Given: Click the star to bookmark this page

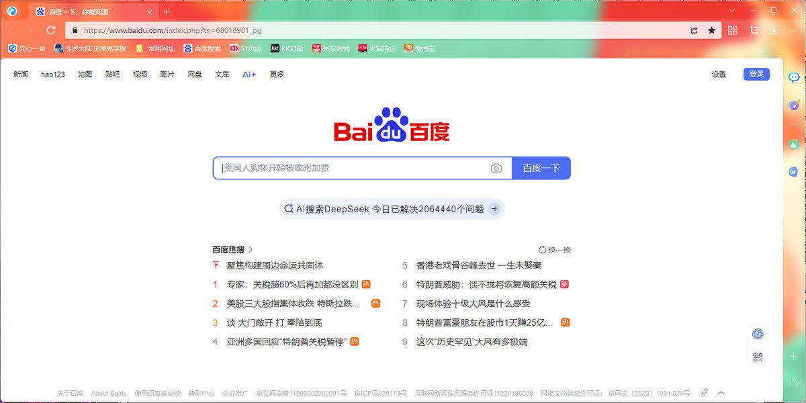Looking at the screenshot, I should point(711,30).
